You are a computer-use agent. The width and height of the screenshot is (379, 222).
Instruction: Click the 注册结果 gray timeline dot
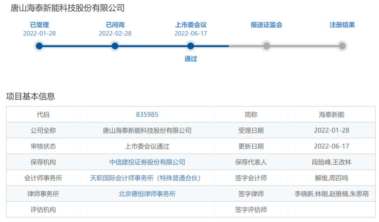pos(342,46)
